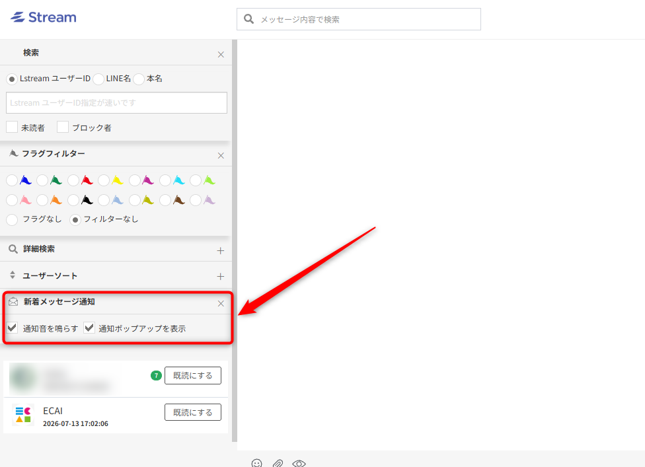Collapse the フラグフィルター panel
The image size is (645, 467).
coord(221,155)
